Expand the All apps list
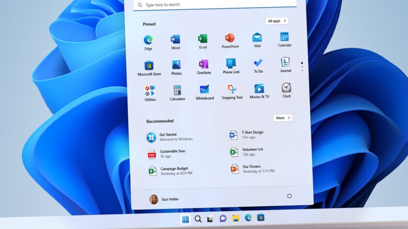The width and height of the screenshot is (408, 229). pos(277,21)
